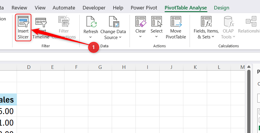The height and width of the screenshot is (133, 260).
Task: Select column L header
Action: coord(219,67)
